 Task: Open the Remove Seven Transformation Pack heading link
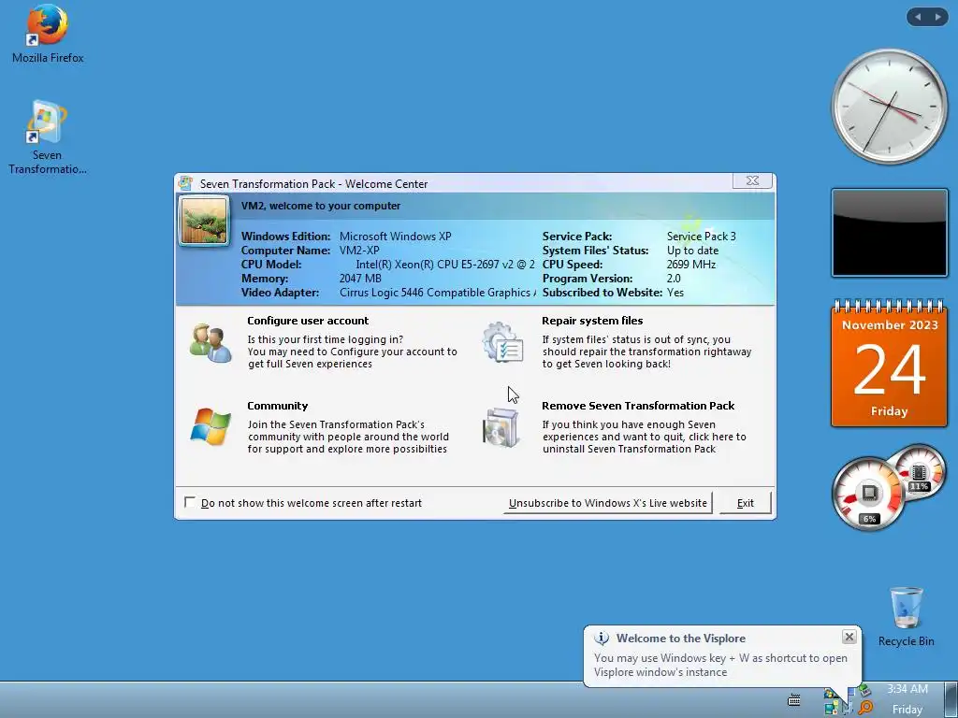[x=638, y=406]
